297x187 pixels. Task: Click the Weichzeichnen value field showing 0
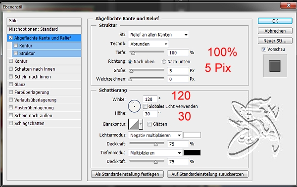(x=178, y=79)
